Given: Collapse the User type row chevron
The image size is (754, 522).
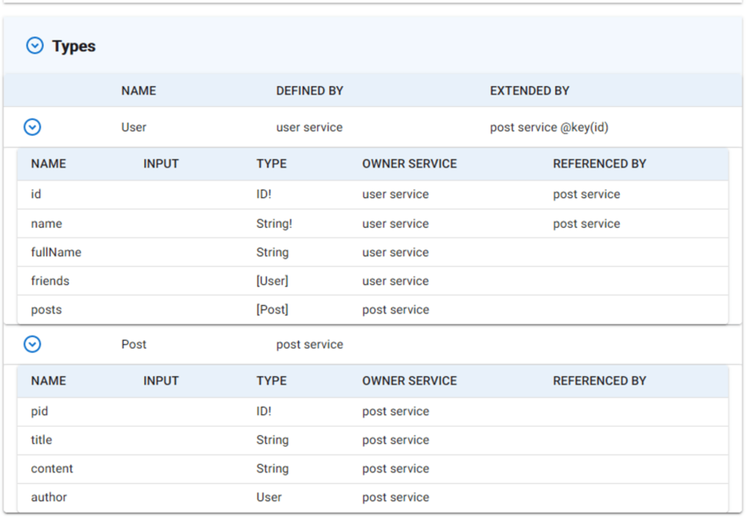Looking at the screenshot, I should (x=32, y=128).
